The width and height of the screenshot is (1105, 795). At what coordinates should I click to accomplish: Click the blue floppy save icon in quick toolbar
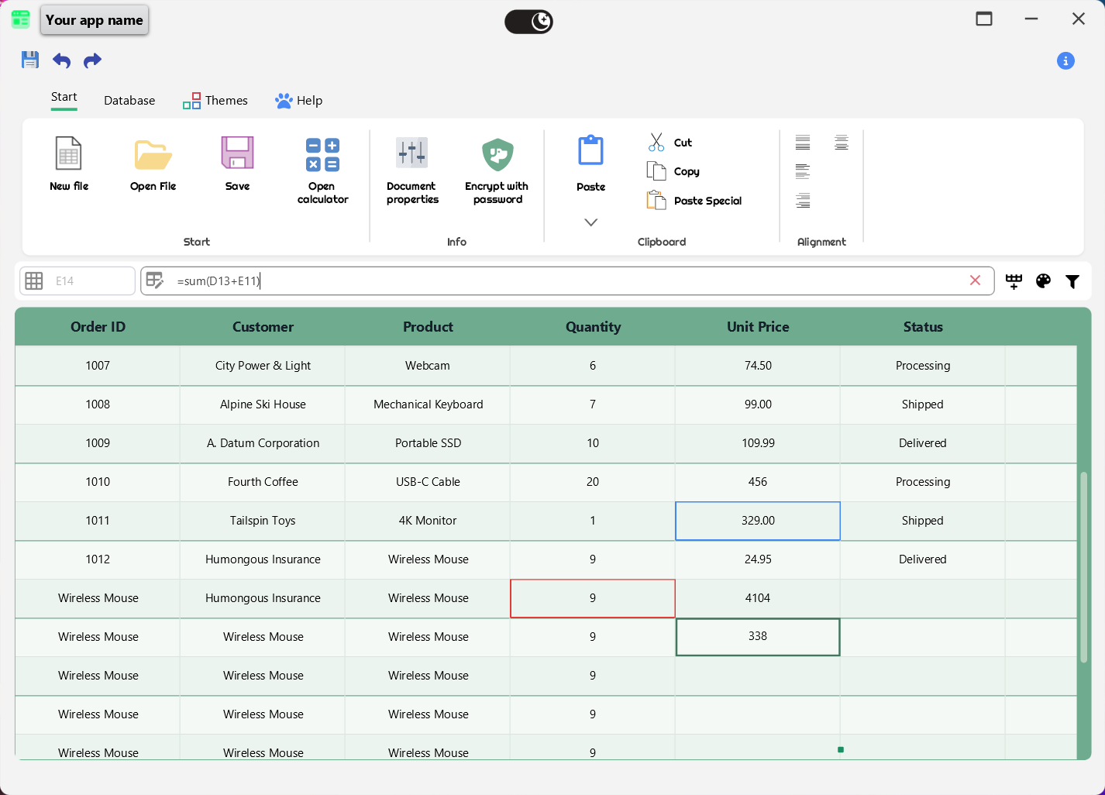tap(30, 60)
